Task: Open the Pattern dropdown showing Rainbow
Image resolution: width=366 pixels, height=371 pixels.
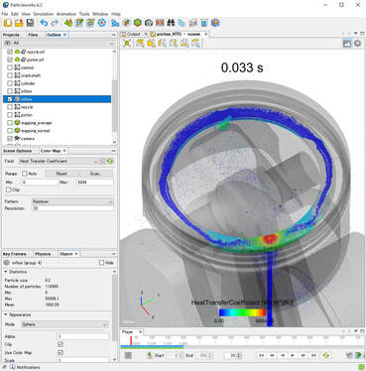Action: pyautogui.click(x=72, y=201)
